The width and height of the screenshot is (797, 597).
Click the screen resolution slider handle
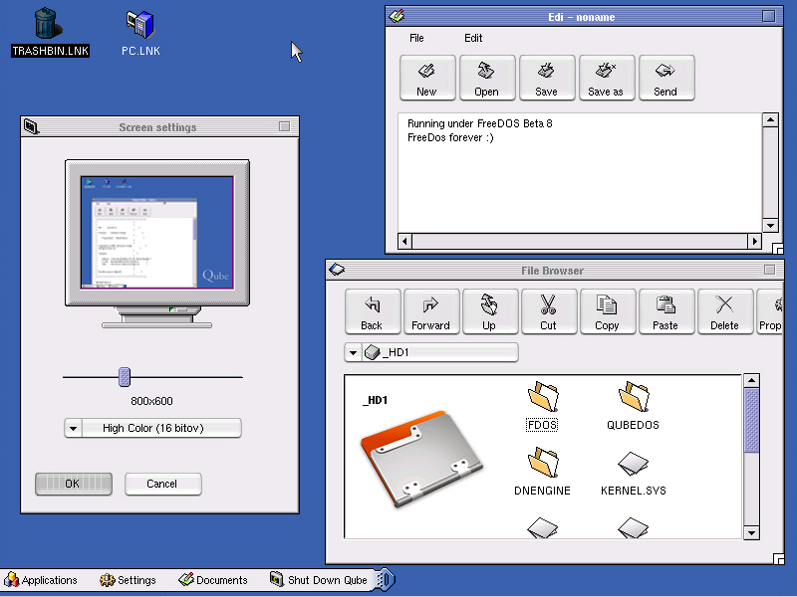[x=125, y=376]
